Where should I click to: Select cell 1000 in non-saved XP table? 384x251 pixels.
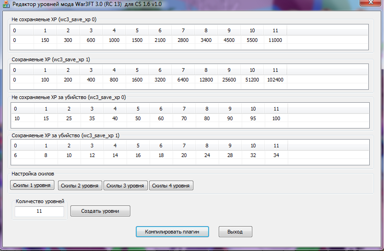[114, 40]
